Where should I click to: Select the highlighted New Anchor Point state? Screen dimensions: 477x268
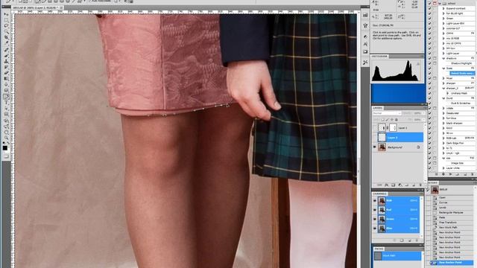[x=452, y=262]
